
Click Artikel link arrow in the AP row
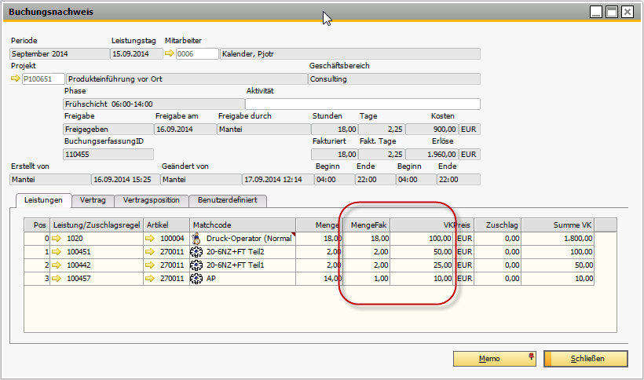[x=150, y=278]
